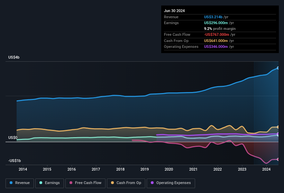Image resolution: width=284 pixels, height=193 pixels.
Task: Click the pink Free Cash Flow legend dot
Action: tap(71, 183)
